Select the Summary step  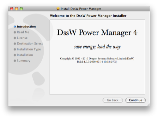click(x=24, y=61)
